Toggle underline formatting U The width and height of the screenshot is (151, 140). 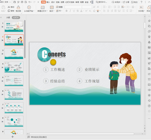[x=74, y=11]
